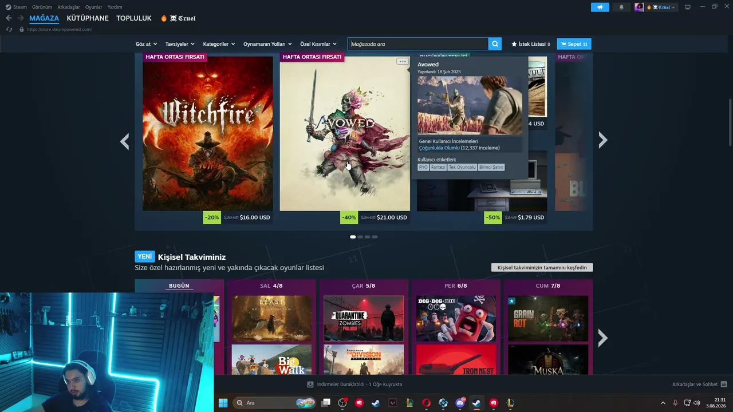733x412 pixels.
Task: Click the active Steam taskbar icon
Action: click(476, 403)
